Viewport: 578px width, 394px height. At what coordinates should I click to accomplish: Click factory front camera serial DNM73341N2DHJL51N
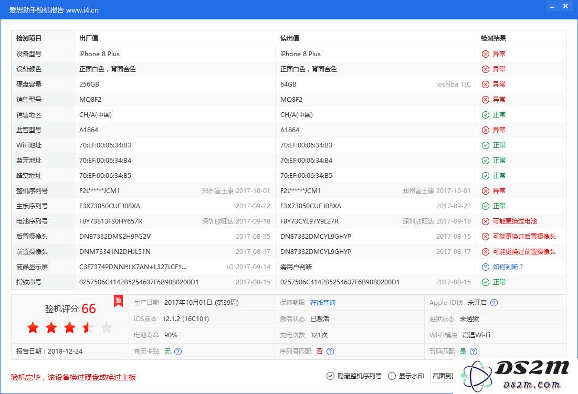click(114, 252)
